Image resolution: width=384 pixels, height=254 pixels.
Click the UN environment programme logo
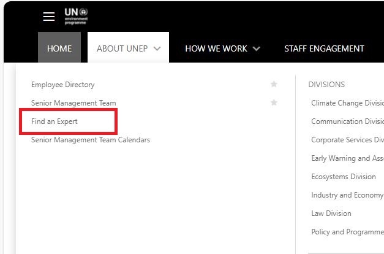click(x=76, y=16)
